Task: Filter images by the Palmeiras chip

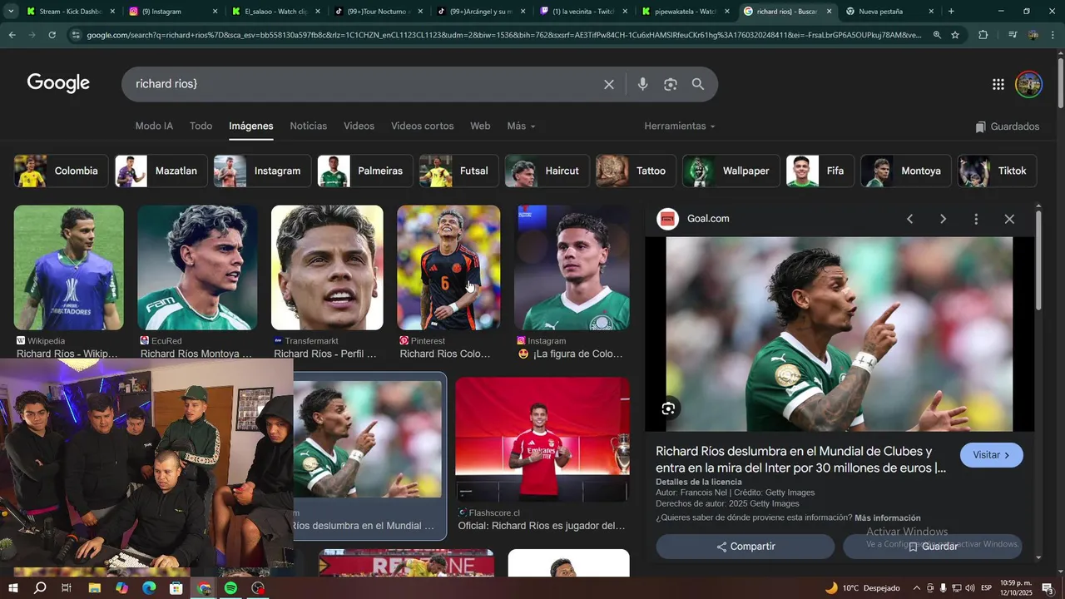Action: click(x=364, y=171)
